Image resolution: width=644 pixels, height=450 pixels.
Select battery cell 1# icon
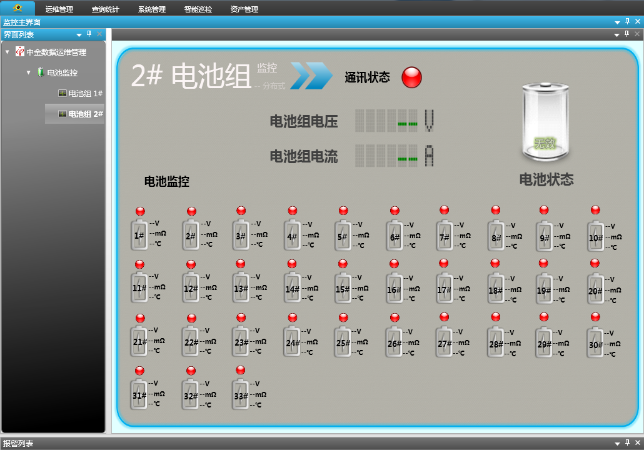pyautogui.click(x=139, y=234)
